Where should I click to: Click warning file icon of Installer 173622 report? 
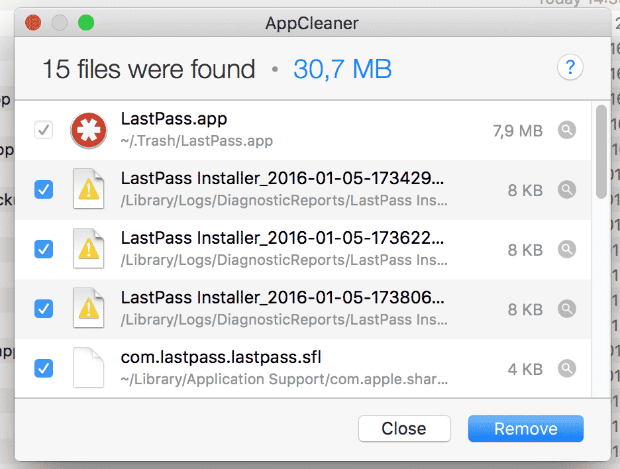pos(89,248)
